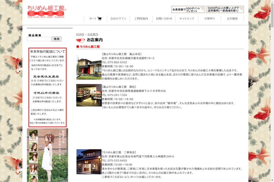274x182 pixels.
Task: Click the ちりめん細工館 logo at top left
Action: pos(47,11)
